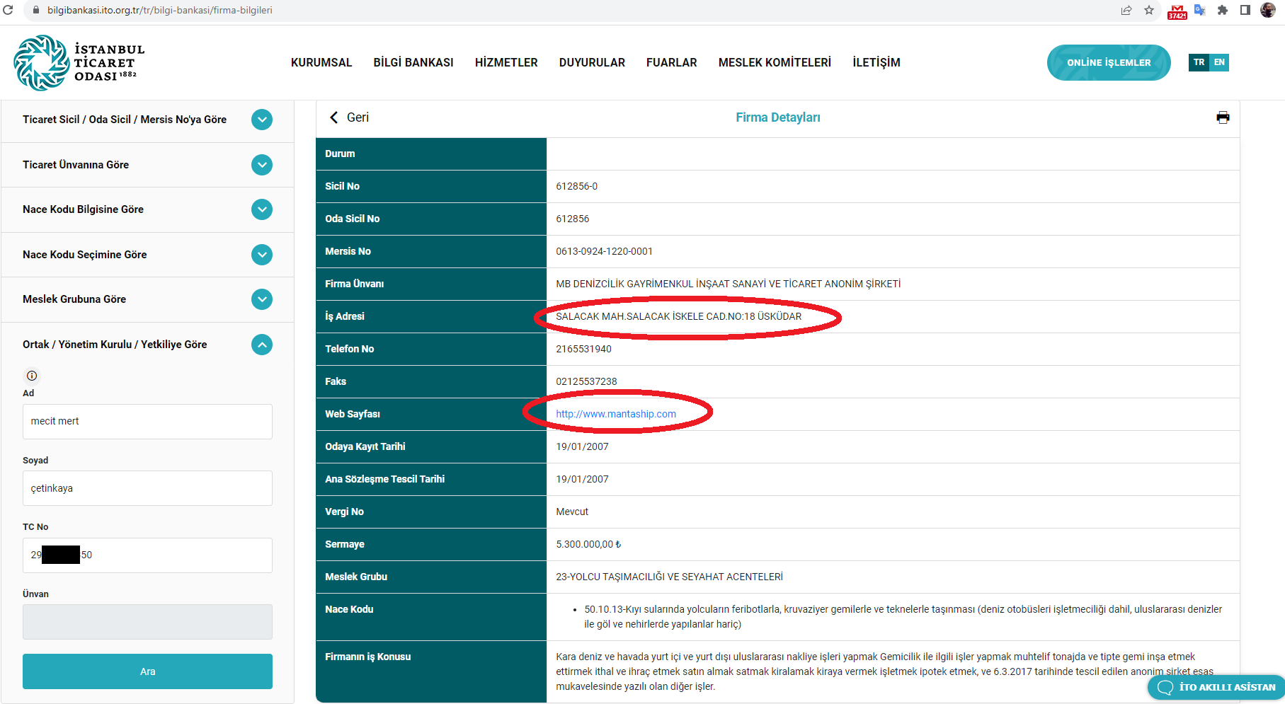Click the site lock icon in address bar
The image size is (1285, 704).
(x=35, y=10)
